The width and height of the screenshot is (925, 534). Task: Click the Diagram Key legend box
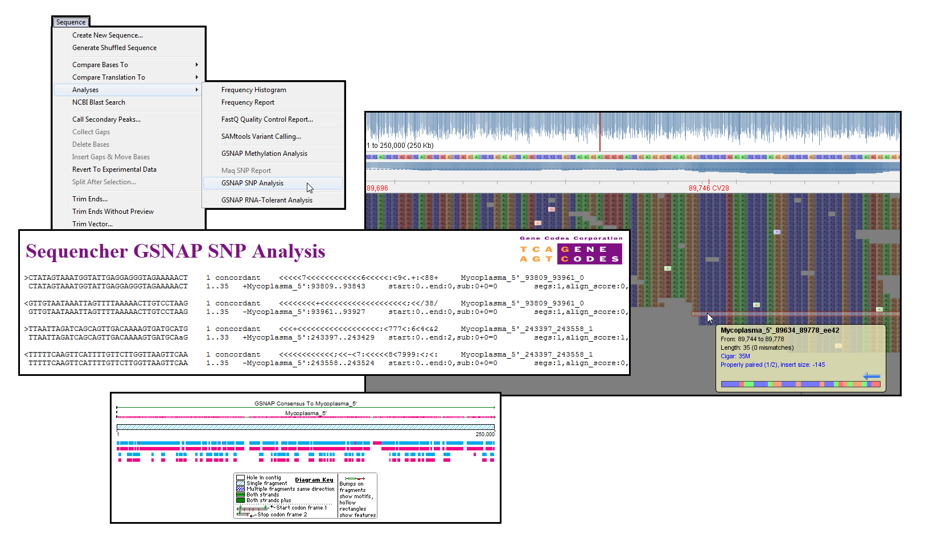(x=305, y=496)
